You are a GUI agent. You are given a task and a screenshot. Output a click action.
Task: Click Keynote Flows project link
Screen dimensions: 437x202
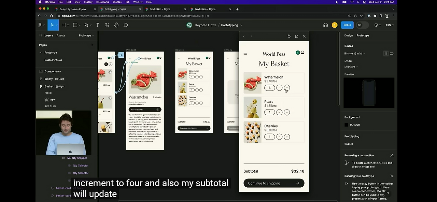[206, 25]
